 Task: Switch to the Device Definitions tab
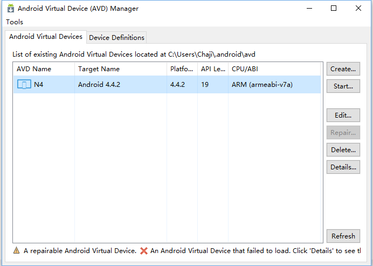click(116, 37)
